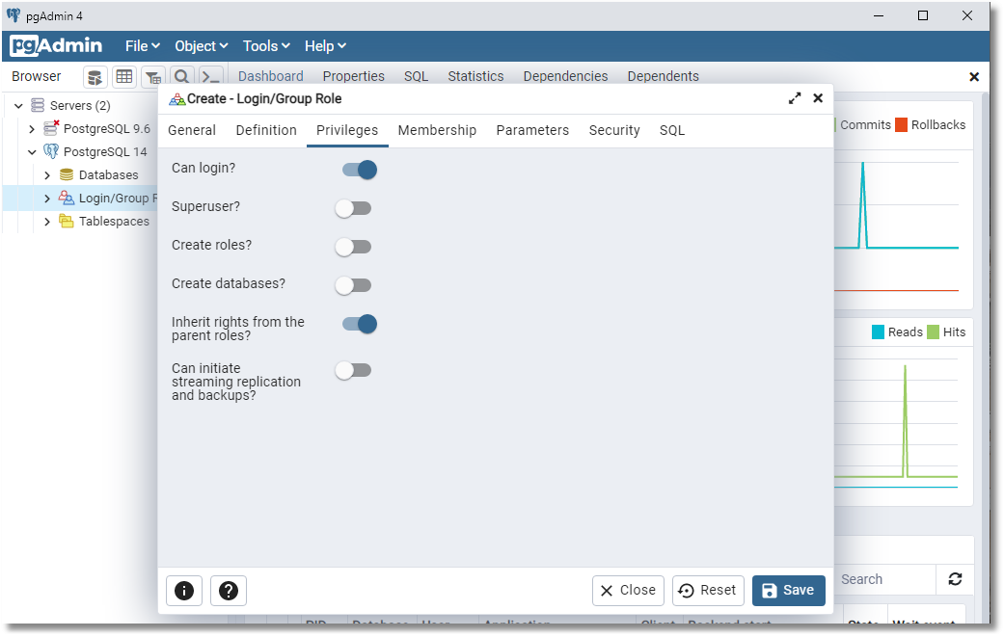Enable the Superuser toggle

point(353,207)
